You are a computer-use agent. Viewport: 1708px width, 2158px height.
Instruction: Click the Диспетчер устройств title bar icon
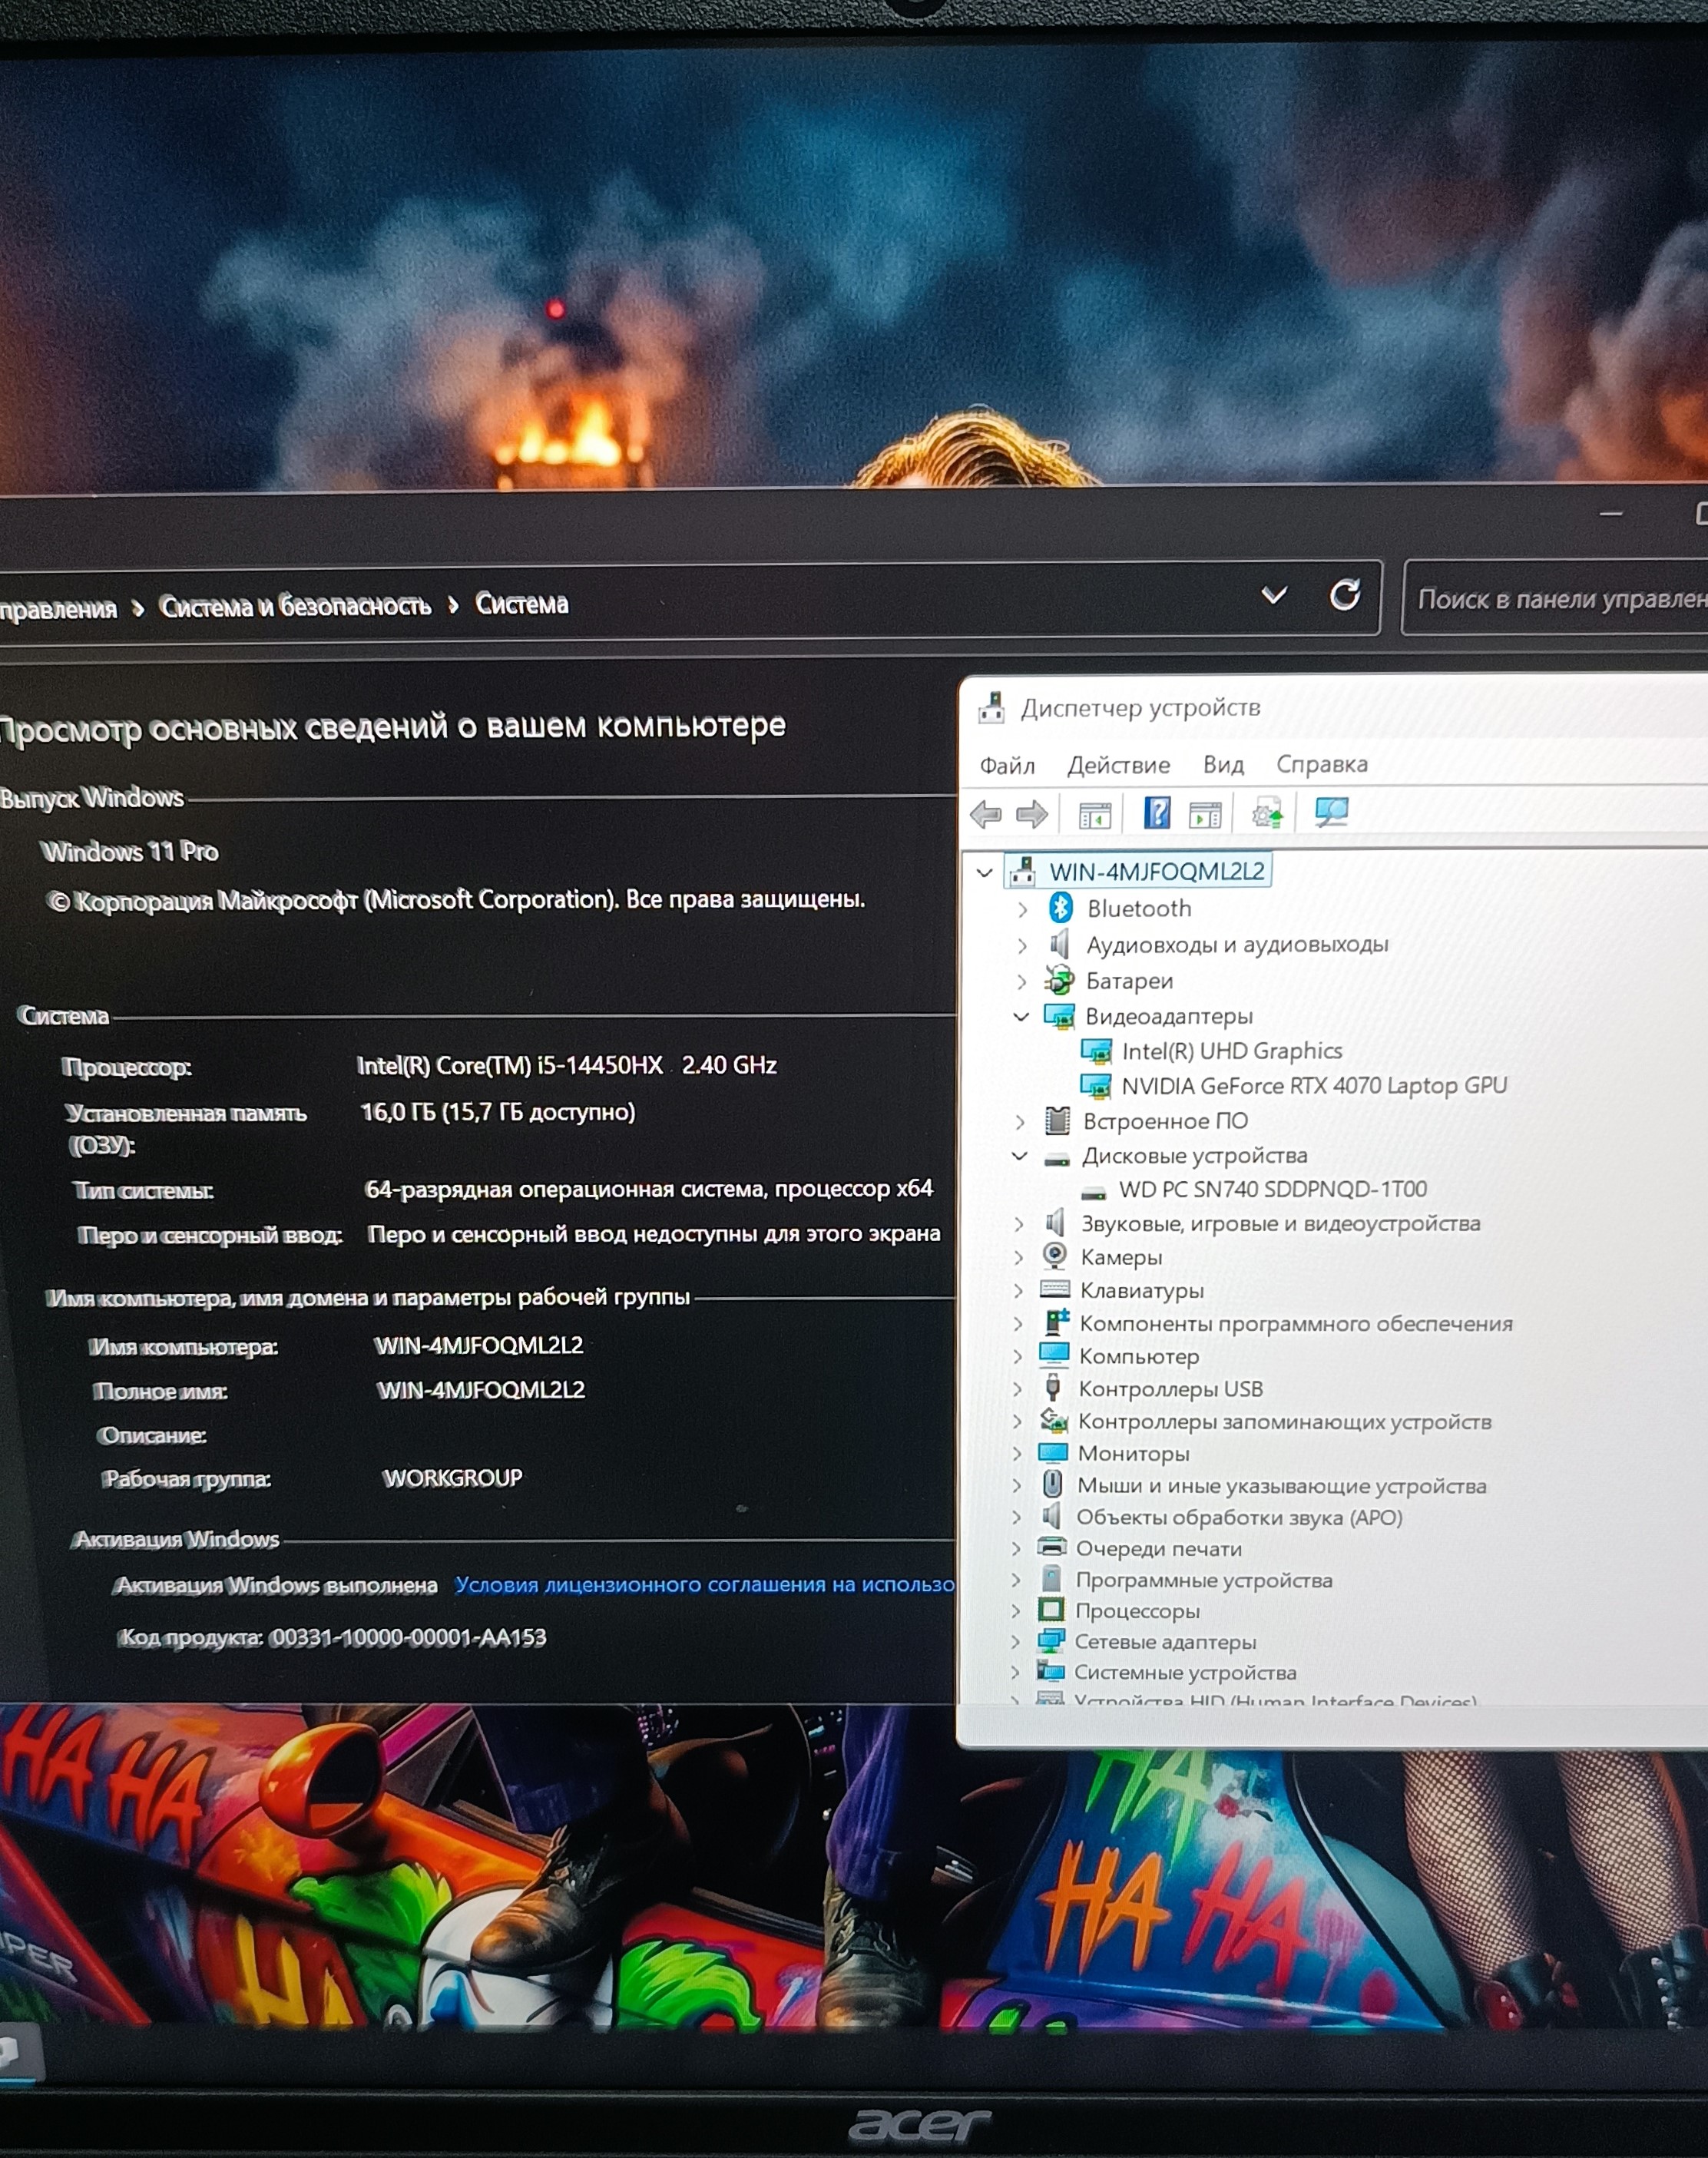click(x=991, y=707)
